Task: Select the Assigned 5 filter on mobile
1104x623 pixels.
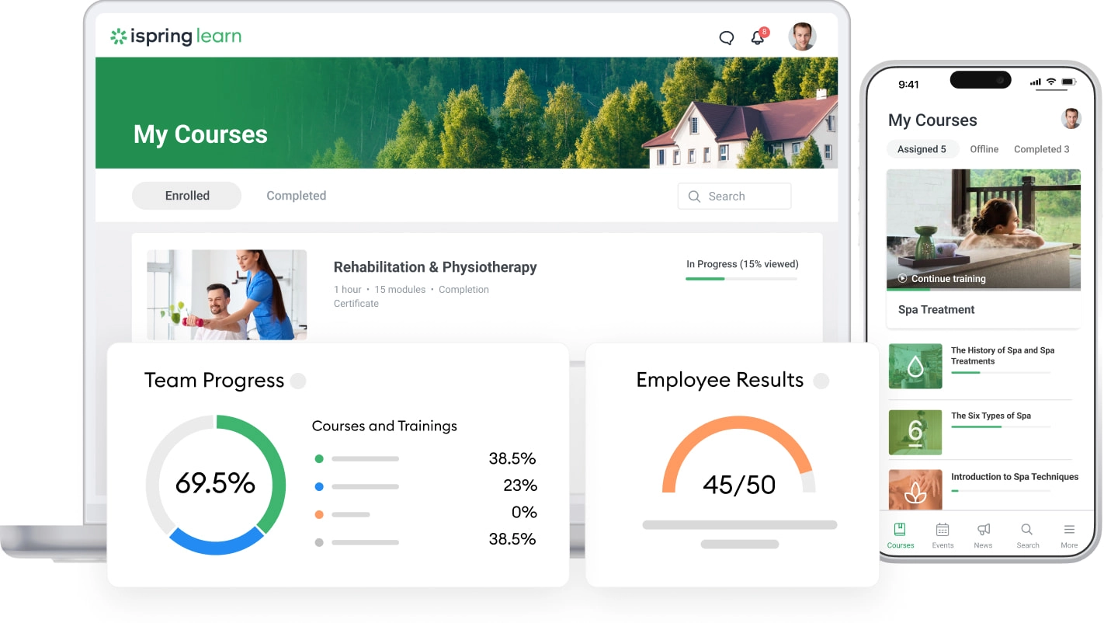Action: tap(922, 149)
